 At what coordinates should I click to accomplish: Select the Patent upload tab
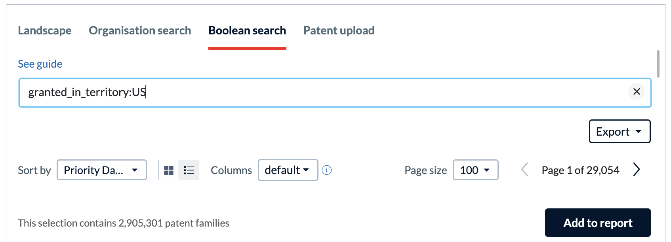tap(339, 30)
